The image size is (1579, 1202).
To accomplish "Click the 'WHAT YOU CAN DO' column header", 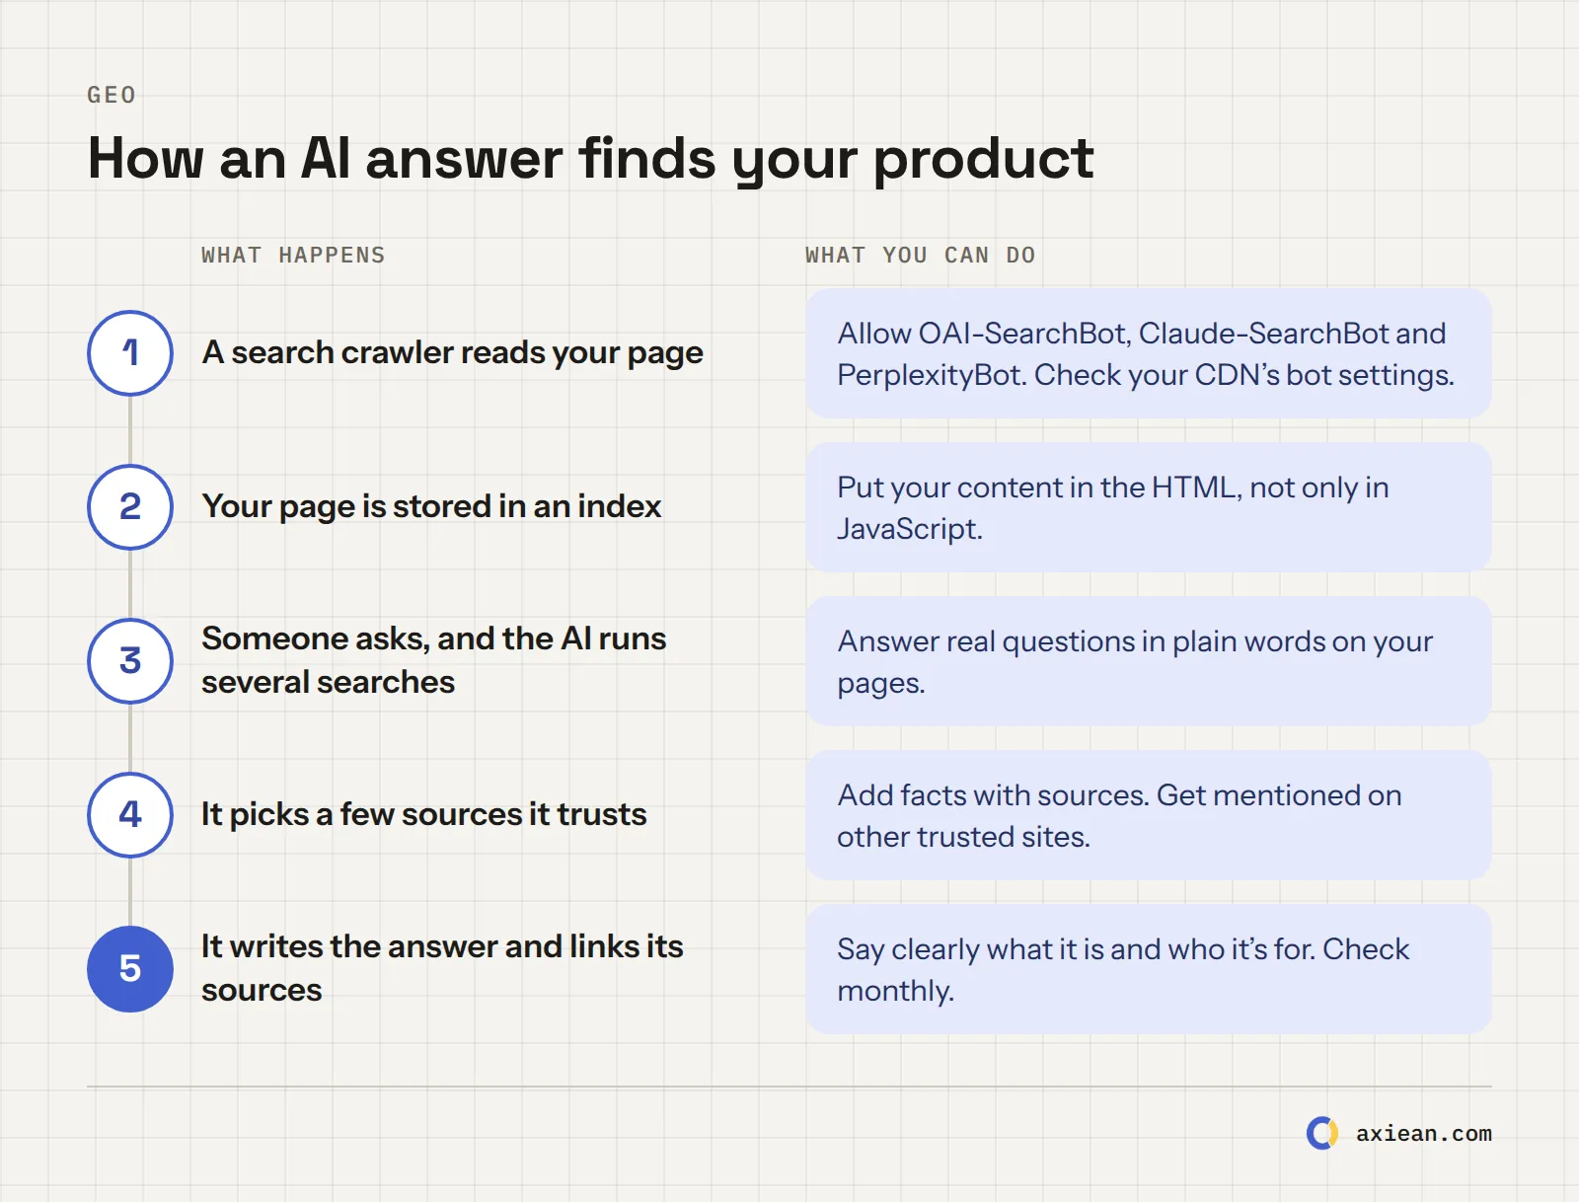I will coord(920,256).
